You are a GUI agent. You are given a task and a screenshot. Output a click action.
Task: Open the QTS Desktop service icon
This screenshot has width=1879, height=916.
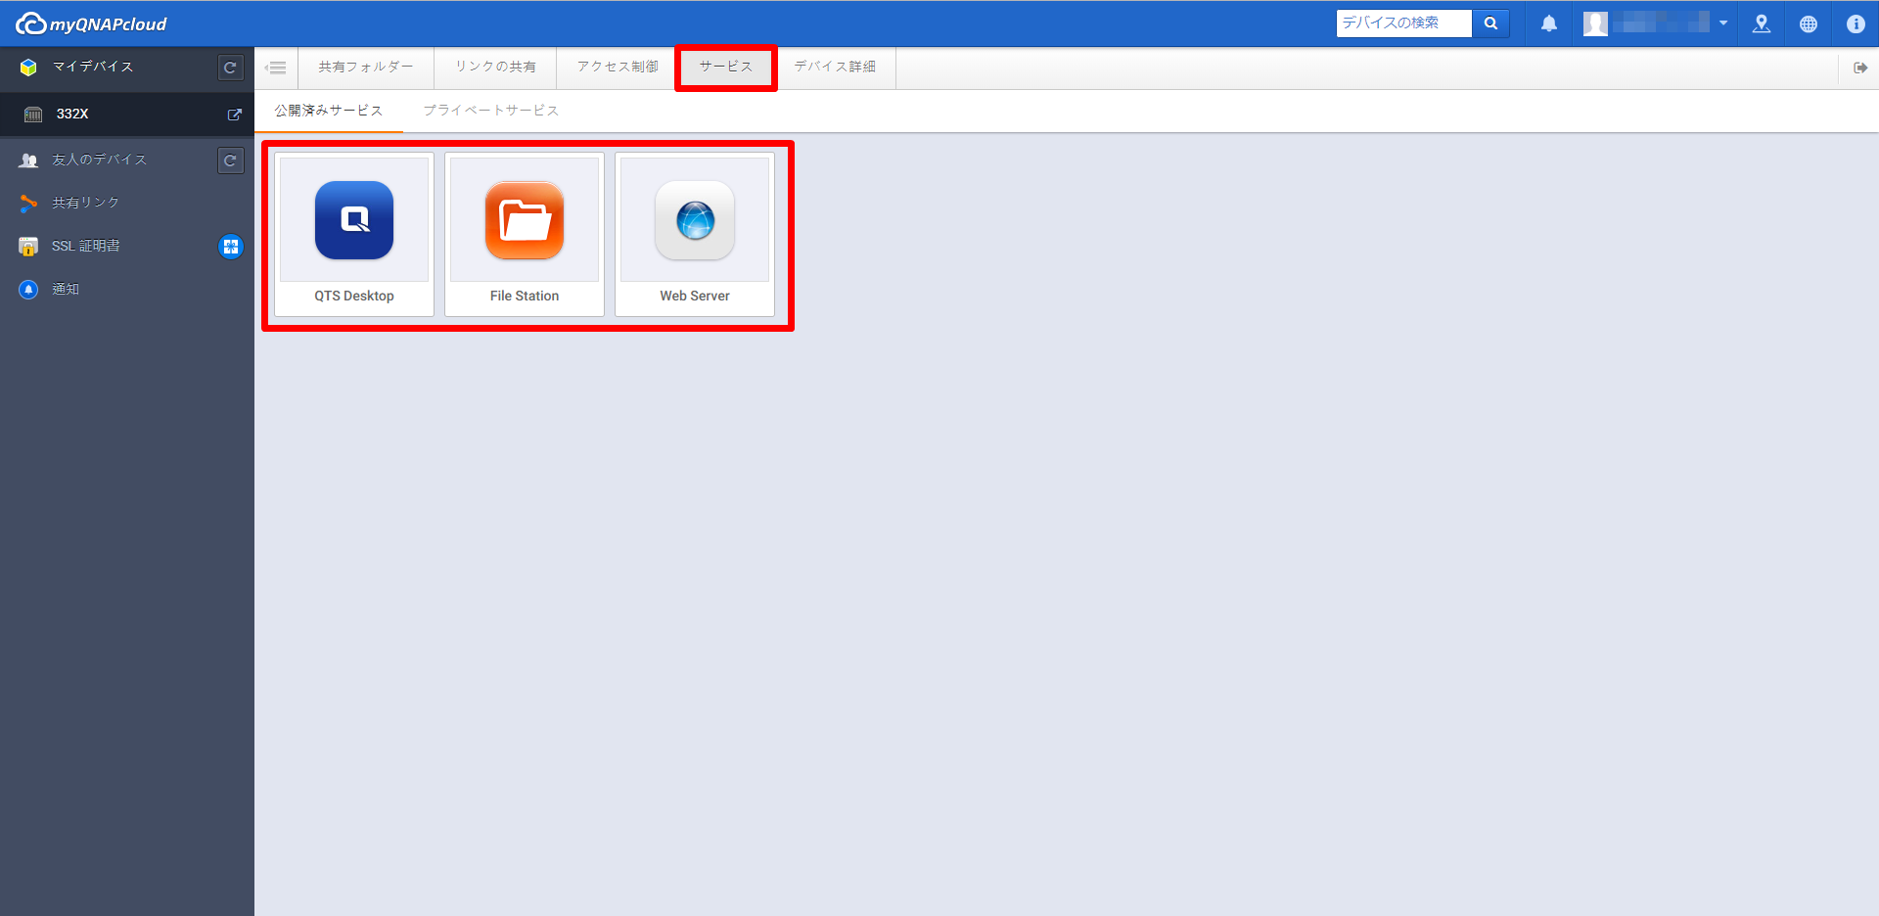pos(354,220)
